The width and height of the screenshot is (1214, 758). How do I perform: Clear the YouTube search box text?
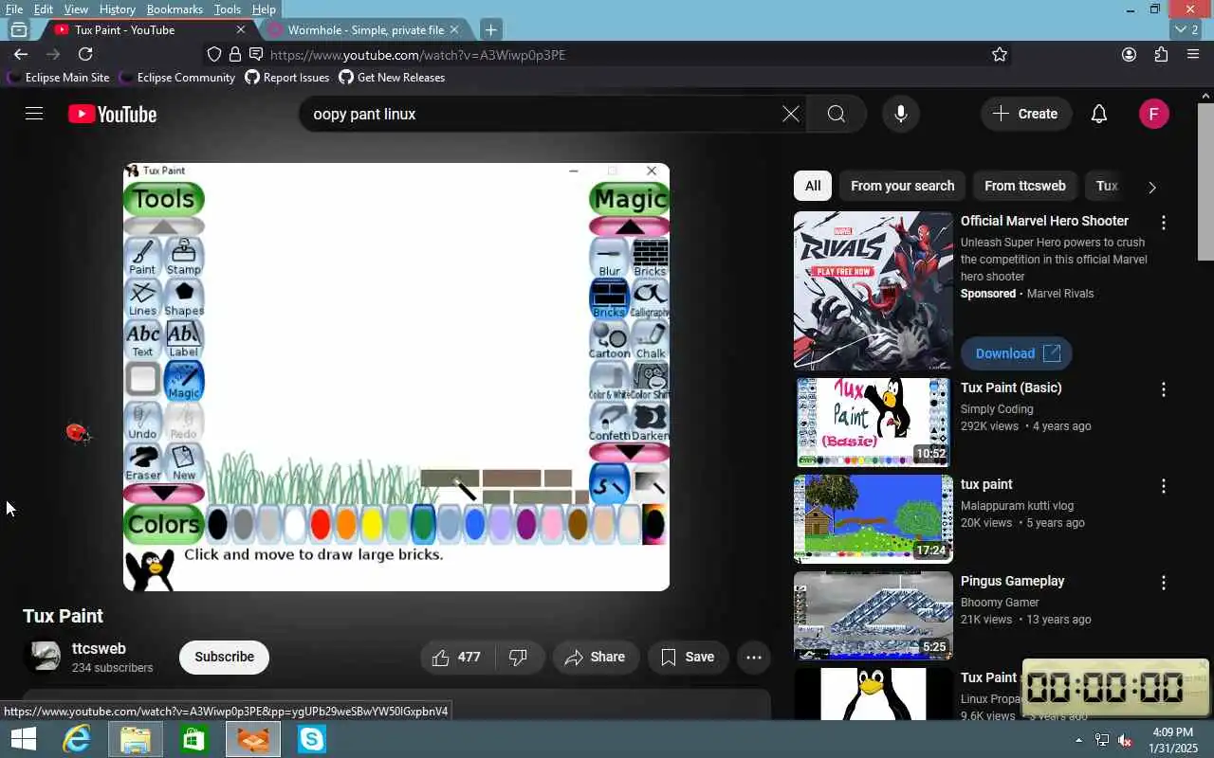click(791, 114)
